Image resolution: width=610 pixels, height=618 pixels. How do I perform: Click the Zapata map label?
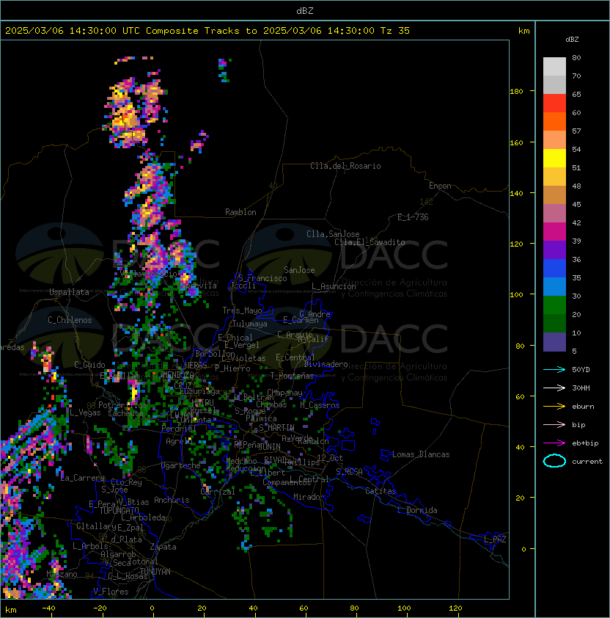(163, 547)
